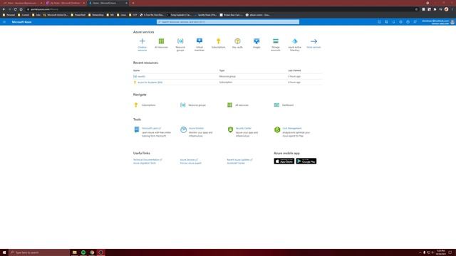Viewport: 456px width, 256px height.
Task: Open Cloud Shell from Azure header
Action: [379, 22]
